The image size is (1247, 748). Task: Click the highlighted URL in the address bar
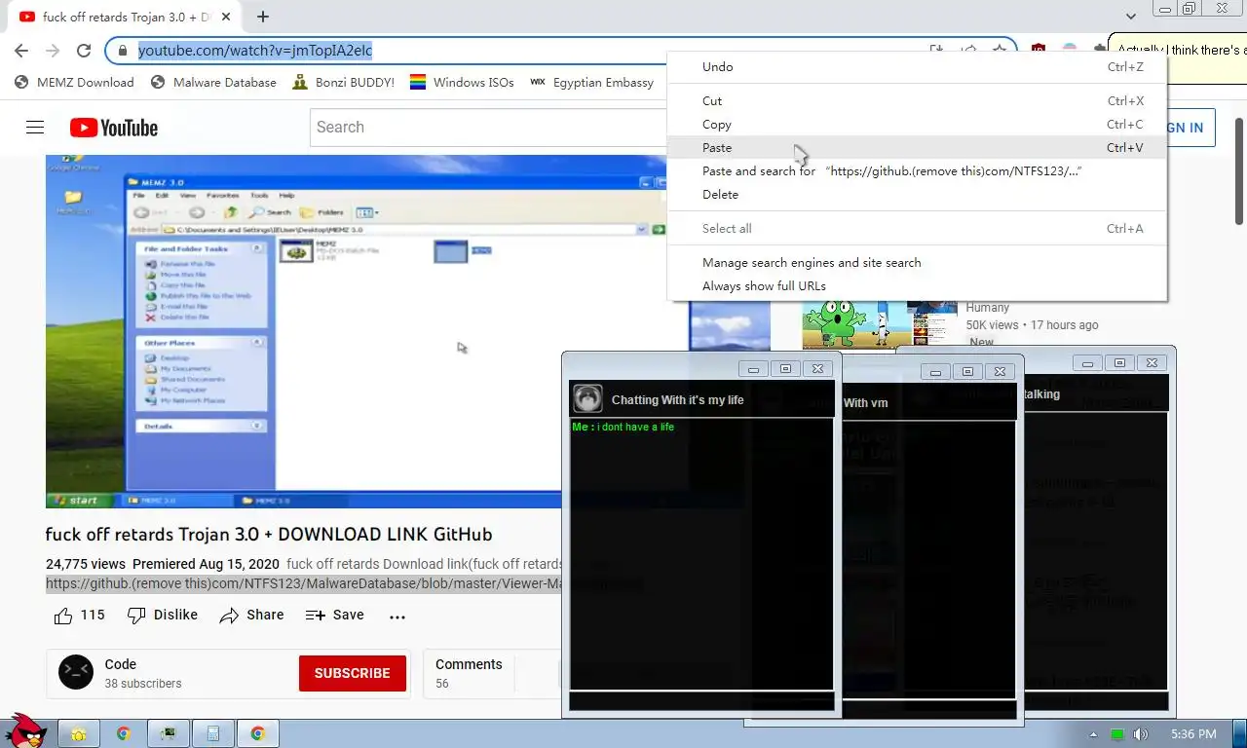click(x=255, y=51)
